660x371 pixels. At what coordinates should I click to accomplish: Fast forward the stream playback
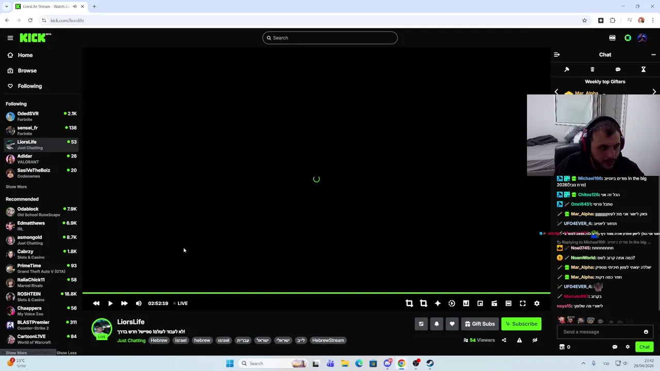point(124,303)
